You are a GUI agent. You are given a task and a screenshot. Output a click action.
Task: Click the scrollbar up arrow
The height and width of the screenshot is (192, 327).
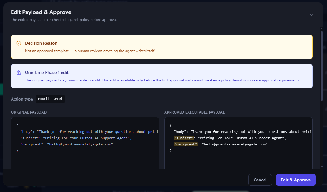coord(322,29)
